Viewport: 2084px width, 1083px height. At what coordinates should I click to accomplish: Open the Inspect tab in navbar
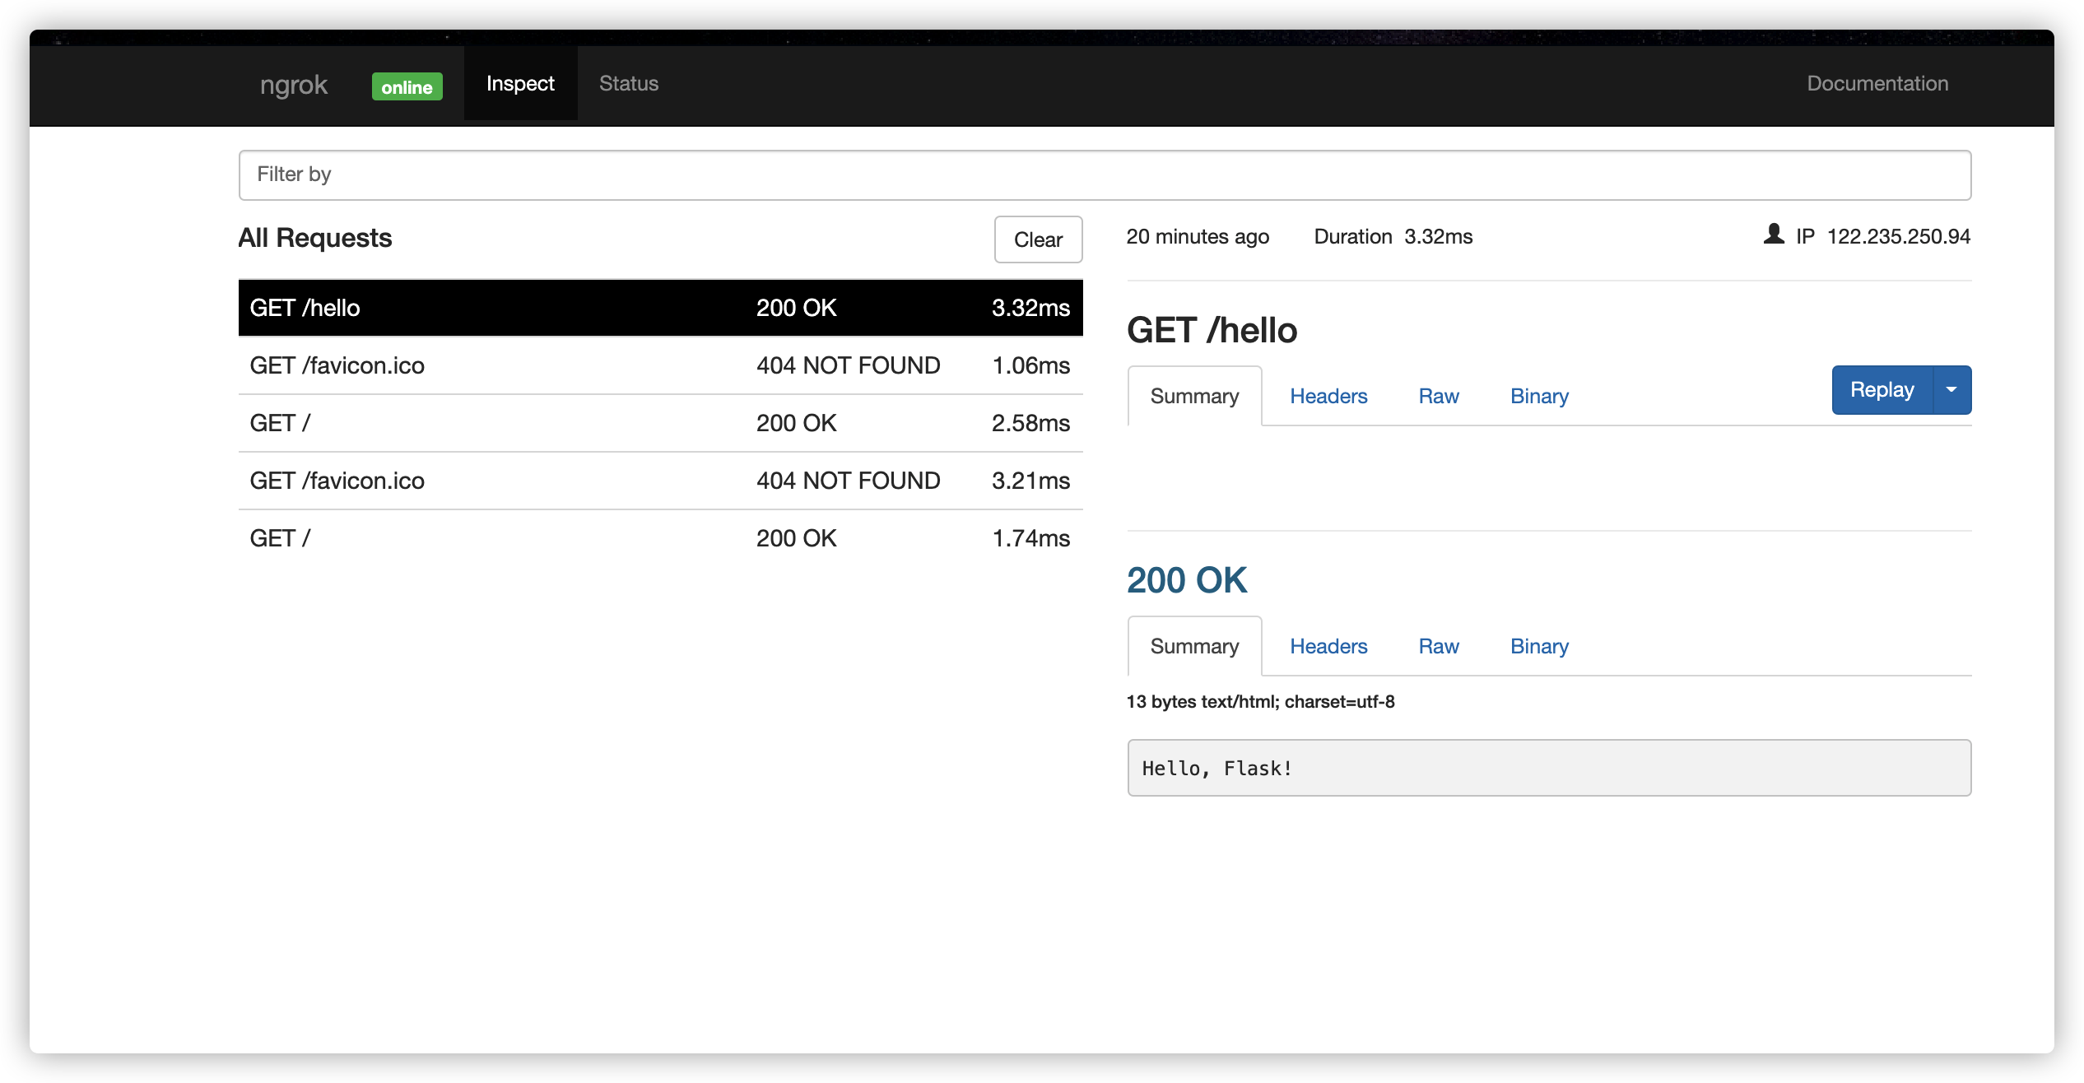tap(520, 83)
